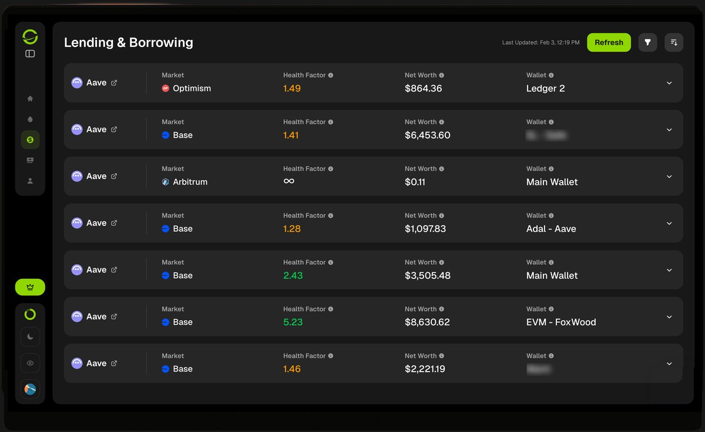
Task: Toggle dark mode with the moon icon
Action: pyautogui.click(x=30, y=336)
